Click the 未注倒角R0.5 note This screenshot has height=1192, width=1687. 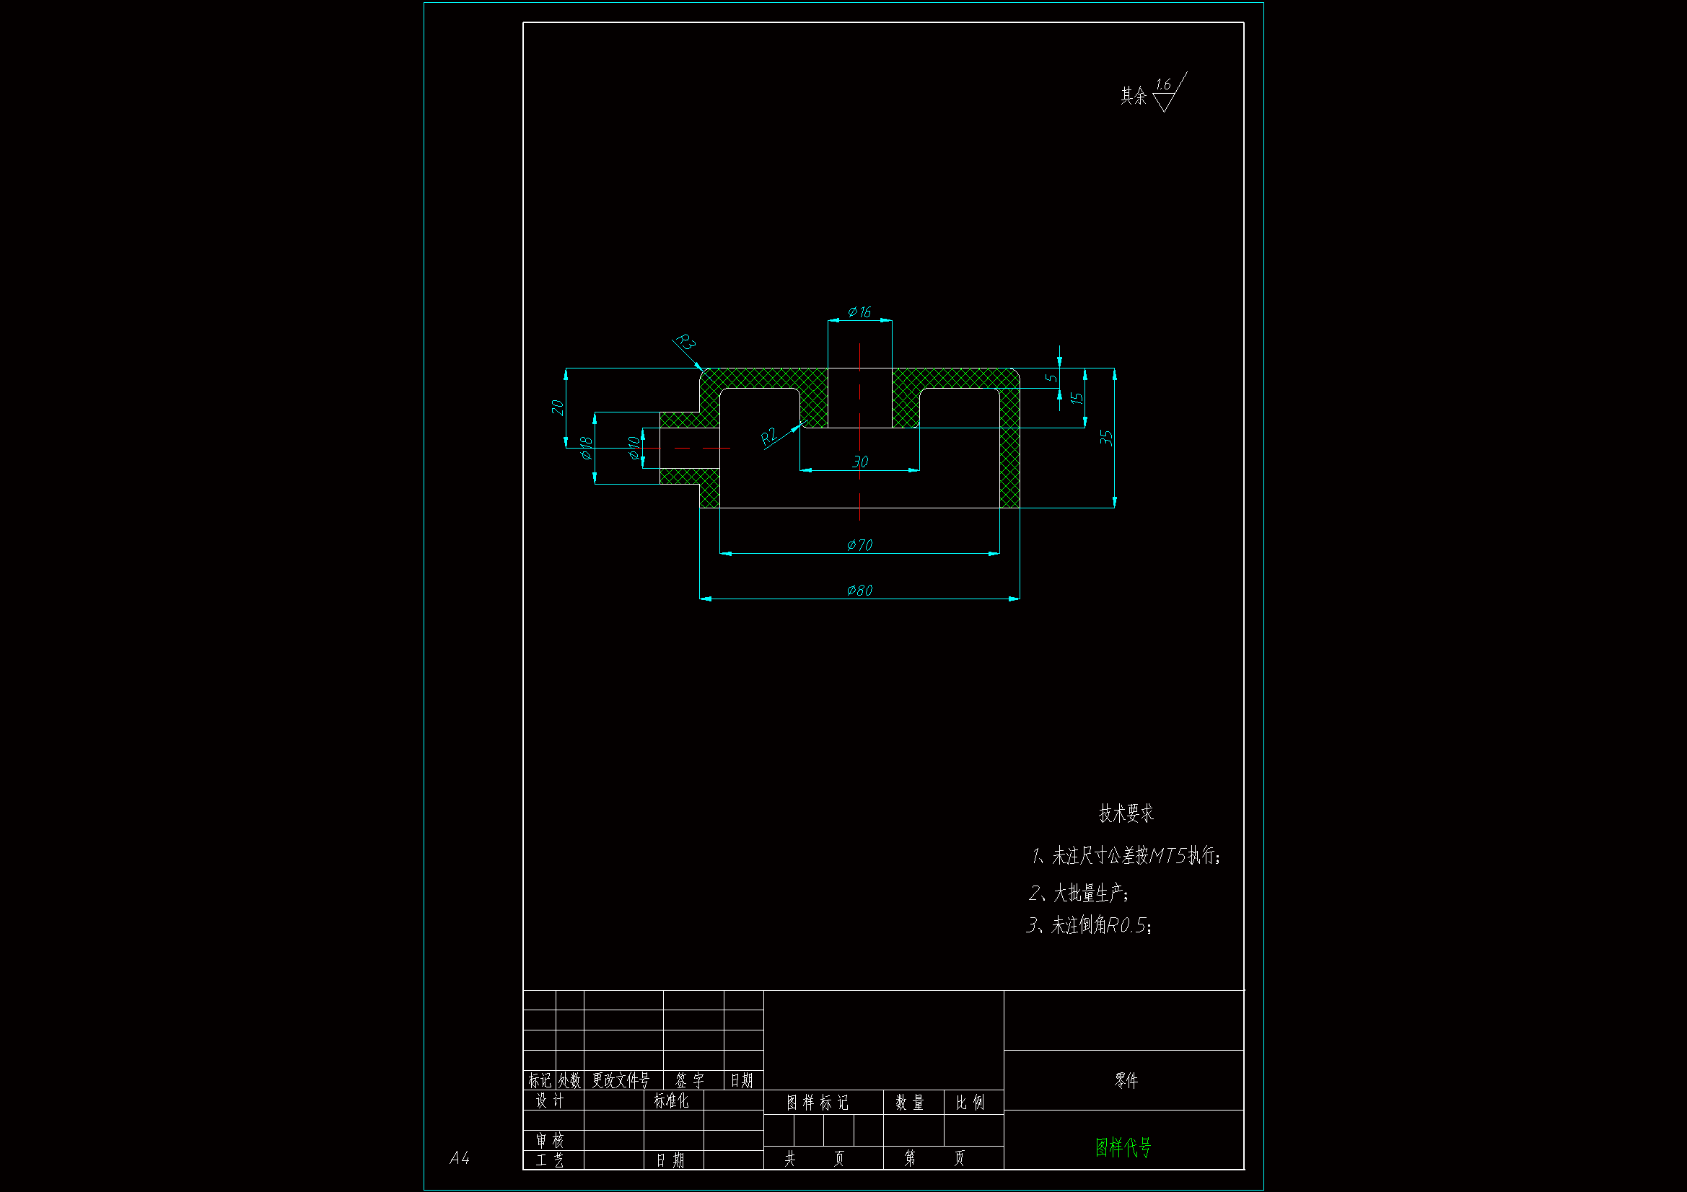tap(1089, 925)
